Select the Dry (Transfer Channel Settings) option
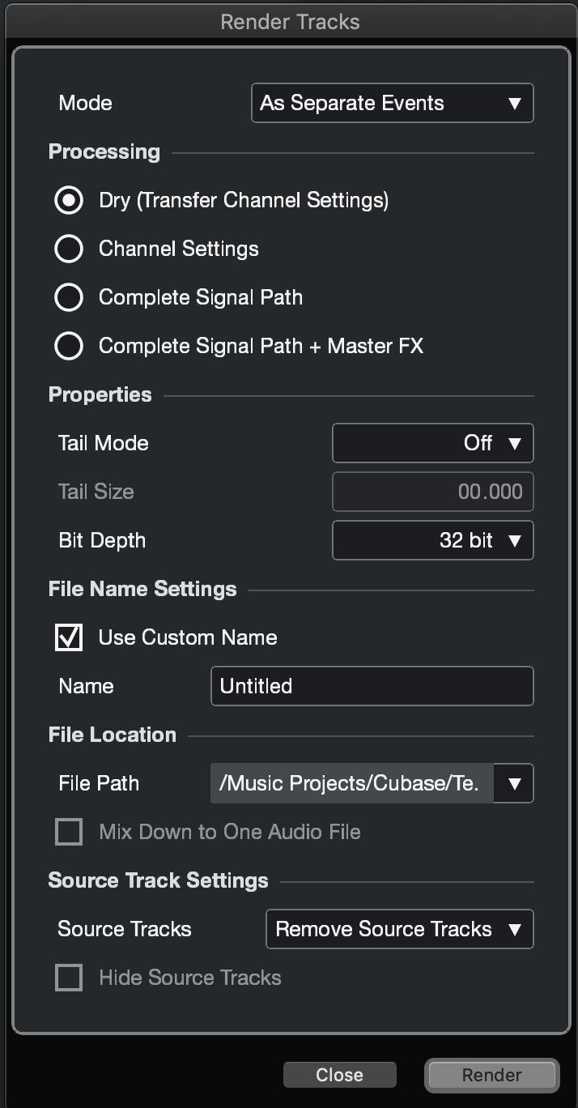Screen dimensions: 578x1108 click(69, 200)
